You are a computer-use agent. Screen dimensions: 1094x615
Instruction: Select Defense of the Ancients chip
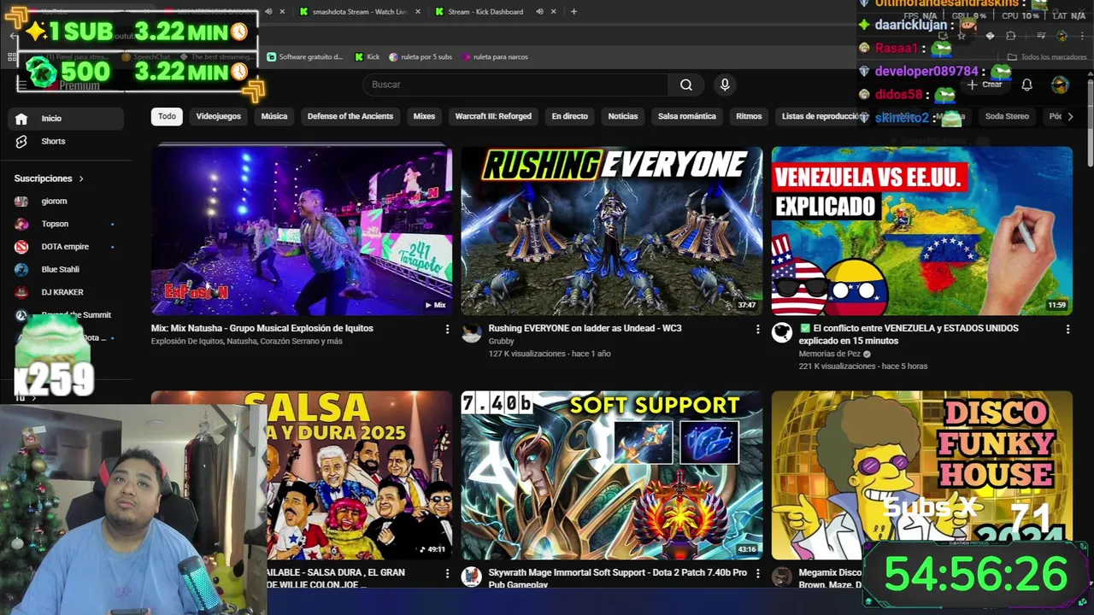[x=350, y=116]
